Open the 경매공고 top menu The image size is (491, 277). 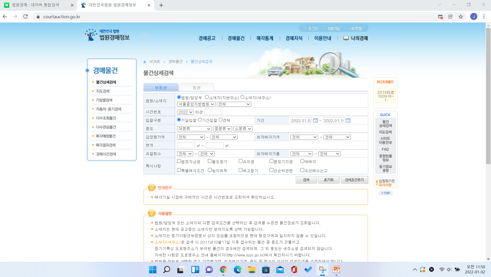(x=207, y=38)
